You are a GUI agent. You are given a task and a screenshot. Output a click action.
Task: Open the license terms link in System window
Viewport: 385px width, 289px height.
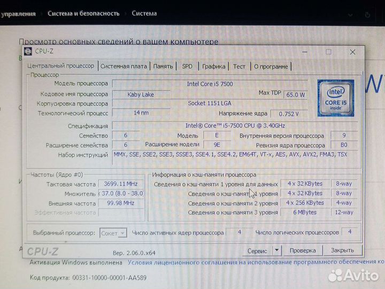coord(256,262)
